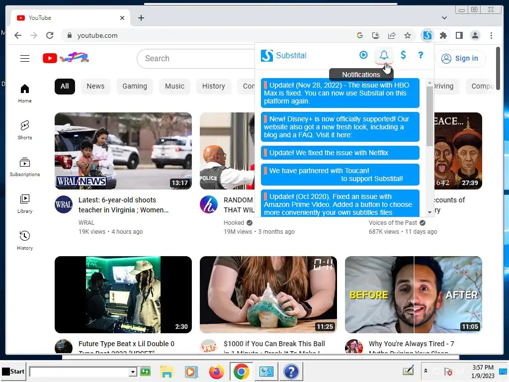The image size is (509, 382).
Task: Reload the YouTube page
Action: coord(50,35)
